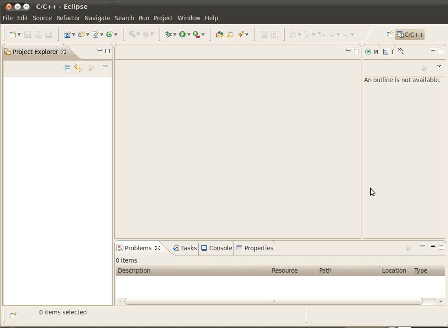The width and height of the screenshot is (448, 328).
Task: Open the Window menu
Action: pyautogui.click(x=189, y=18)
